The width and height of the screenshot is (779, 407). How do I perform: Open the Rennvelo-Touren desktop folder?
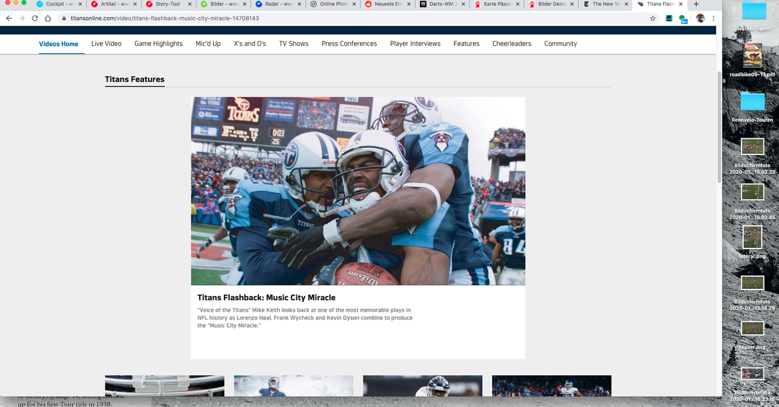[752, 103]
